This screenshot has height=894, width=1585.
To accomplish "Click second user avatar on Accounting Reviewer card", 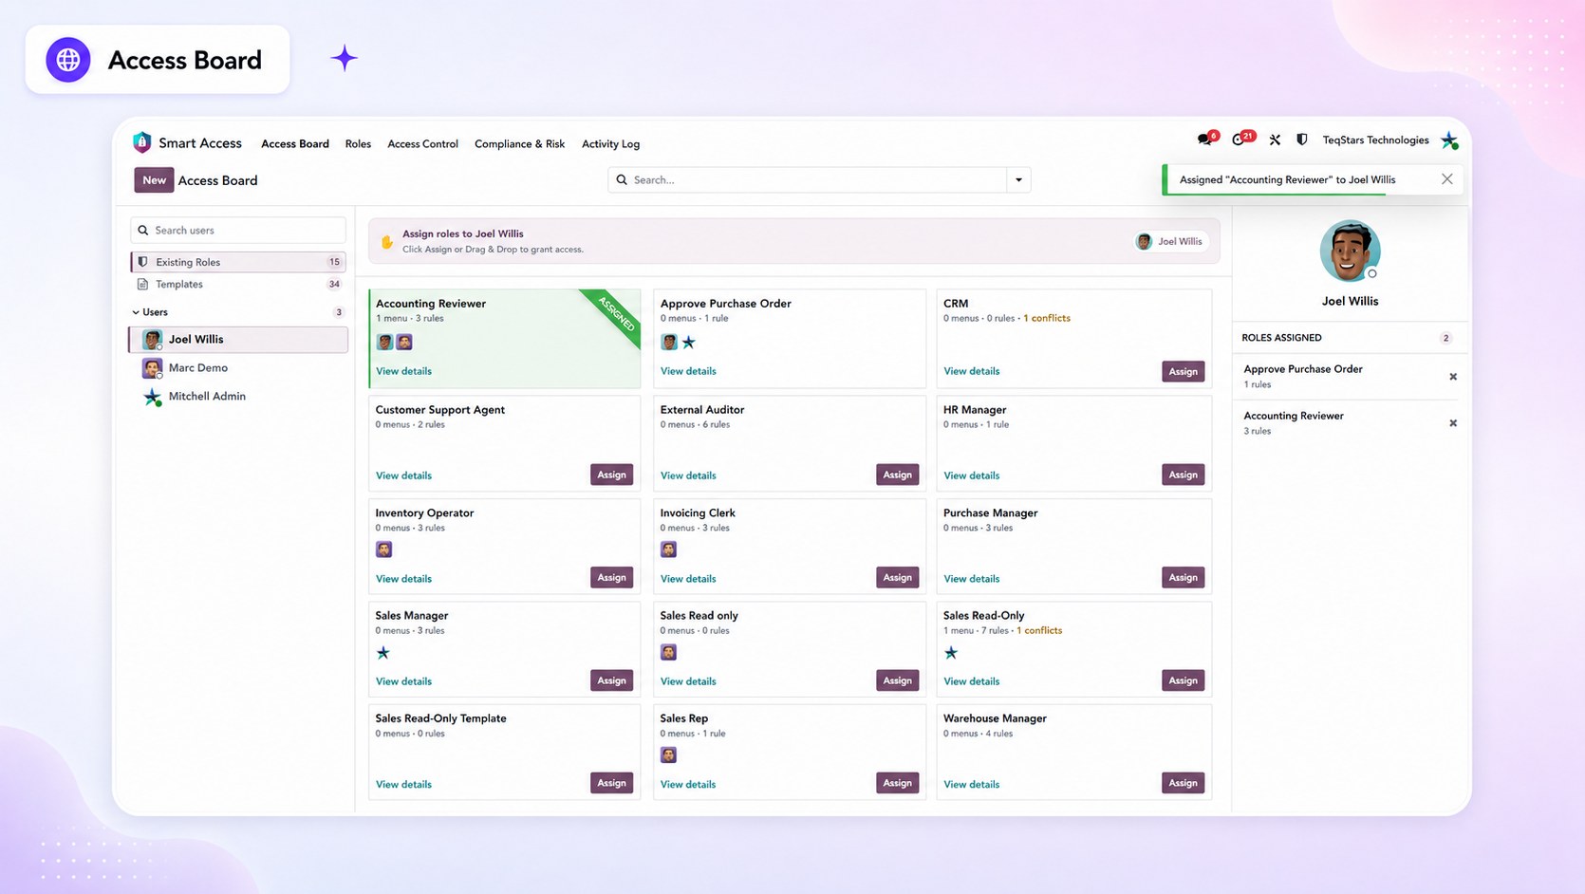I will pyautogui.click(x=404, y=342).
